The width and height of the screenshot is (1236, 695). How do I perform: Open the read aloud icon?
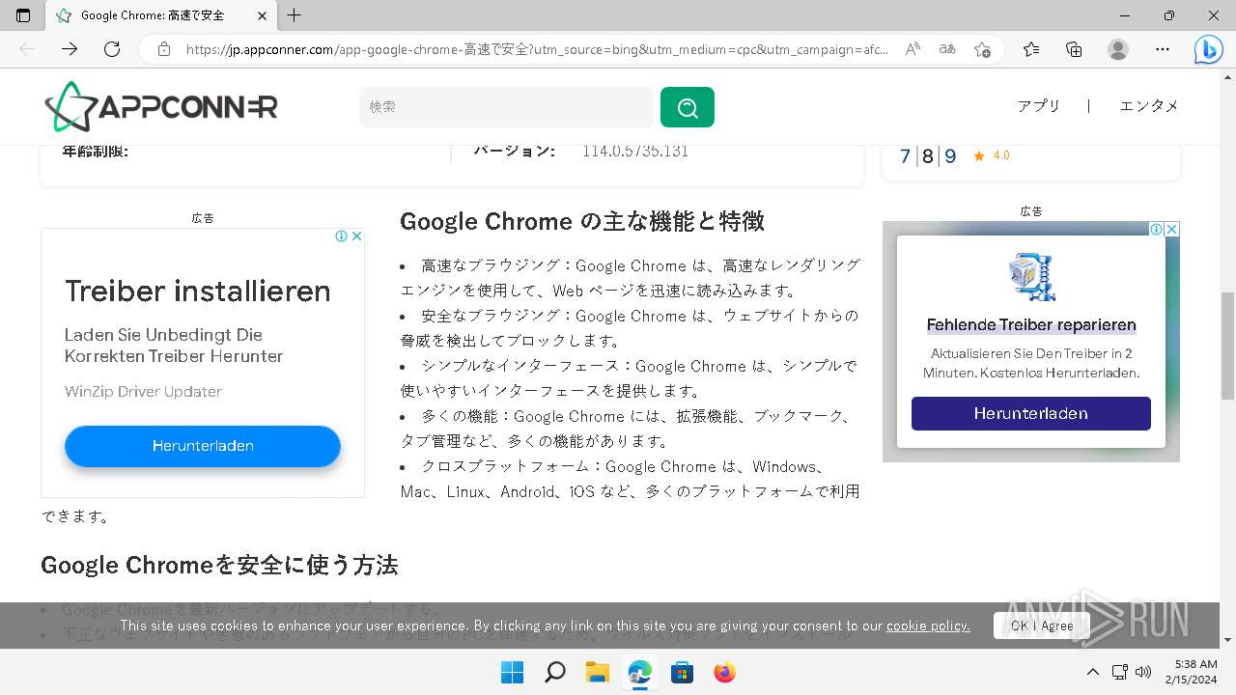click(913, 49)
